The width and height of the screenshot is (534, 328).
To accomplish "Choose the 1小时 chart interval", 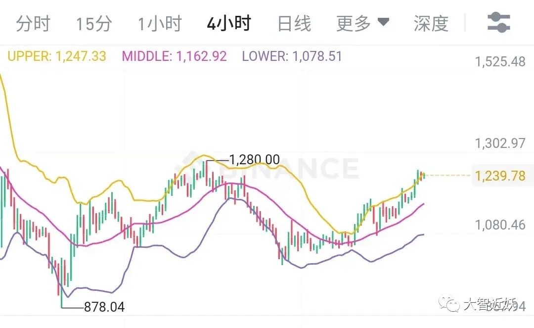I will (x=159, y=24).
